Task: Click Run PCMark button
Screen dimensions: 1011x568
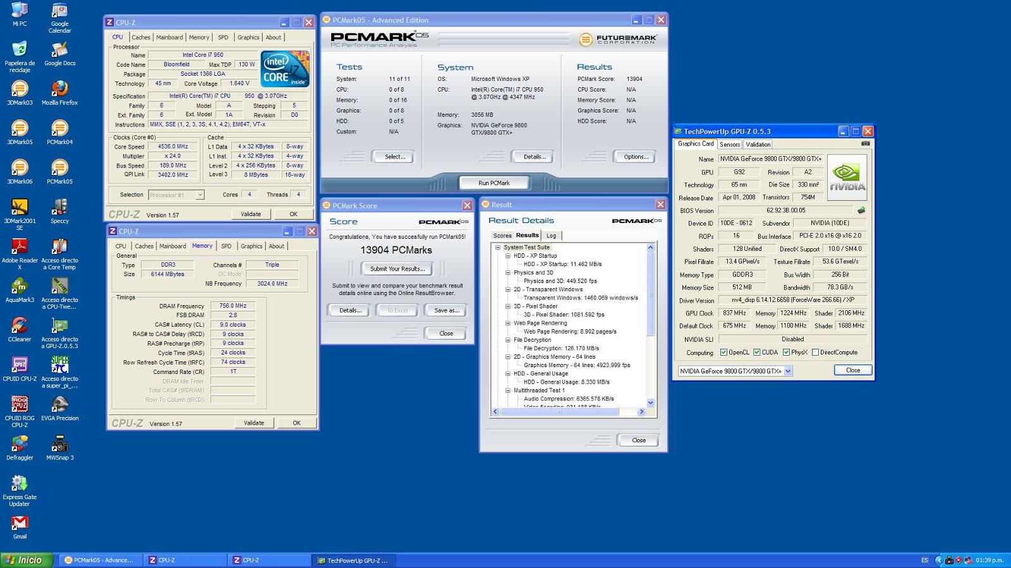Action: [493, 183]
